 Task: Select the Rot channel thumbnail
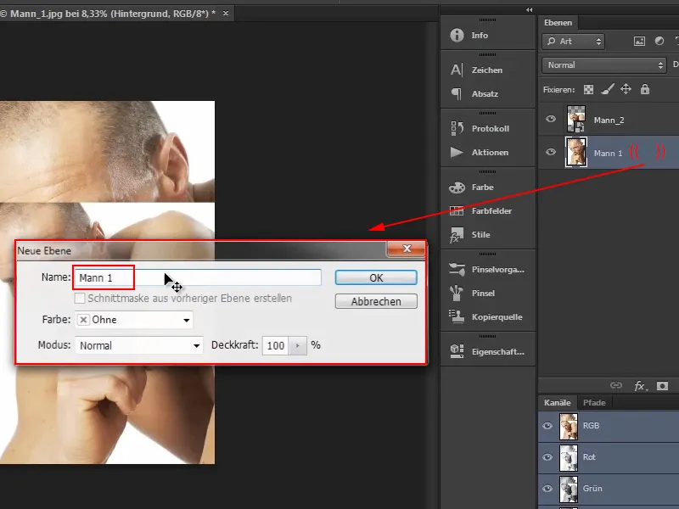(569, 457)
